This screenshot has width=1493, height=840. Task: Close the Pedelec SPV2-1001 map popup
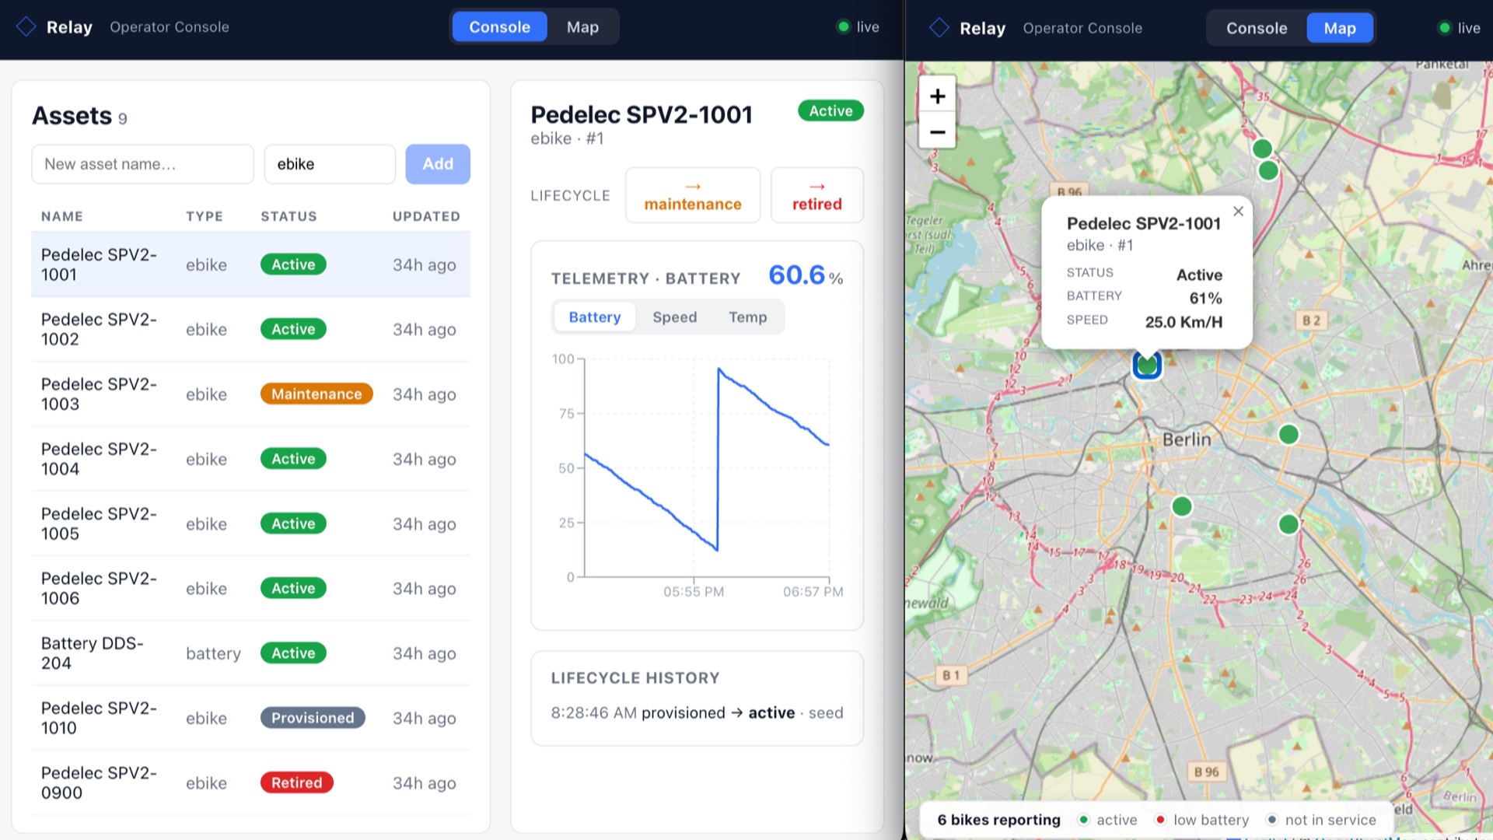(1238, 211)
